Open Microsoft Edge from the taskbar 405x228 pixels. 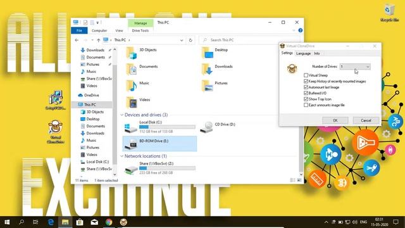coord(51,222)
